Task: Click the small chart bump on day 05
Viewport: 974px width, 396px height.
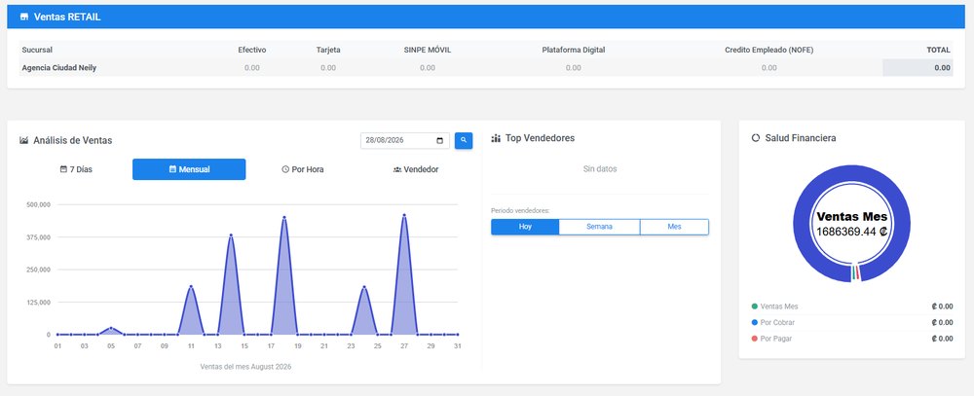Action: [111, 328]
